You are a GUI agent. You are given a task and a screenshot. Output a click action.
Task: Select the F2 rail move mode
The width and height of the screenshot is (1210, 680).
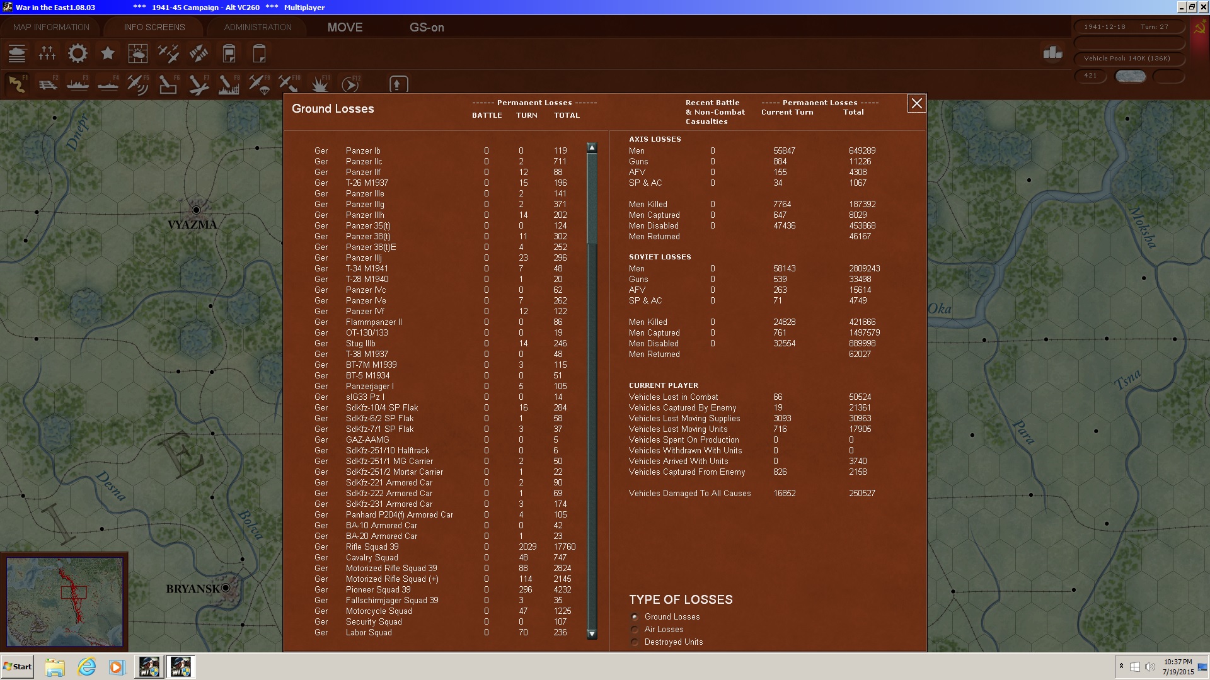[x=48, y=84]
